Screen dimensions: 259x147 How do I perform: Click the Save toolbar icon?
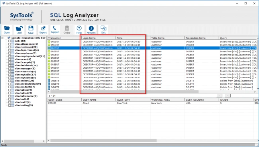31,30
